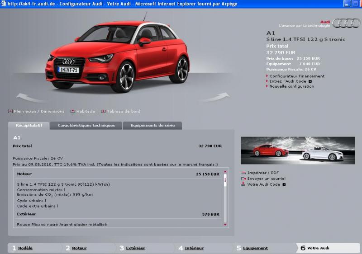The width and height of the screenshot is (362, 254).
Task: Click info icon next to Votre Audi Code
Action: [x=284, y=184]
